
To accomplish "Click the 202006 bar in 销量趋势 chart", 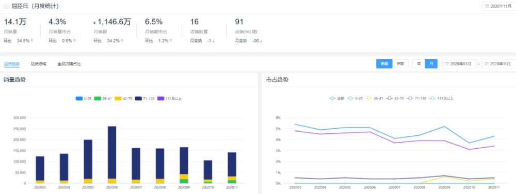I will point(112,154).
